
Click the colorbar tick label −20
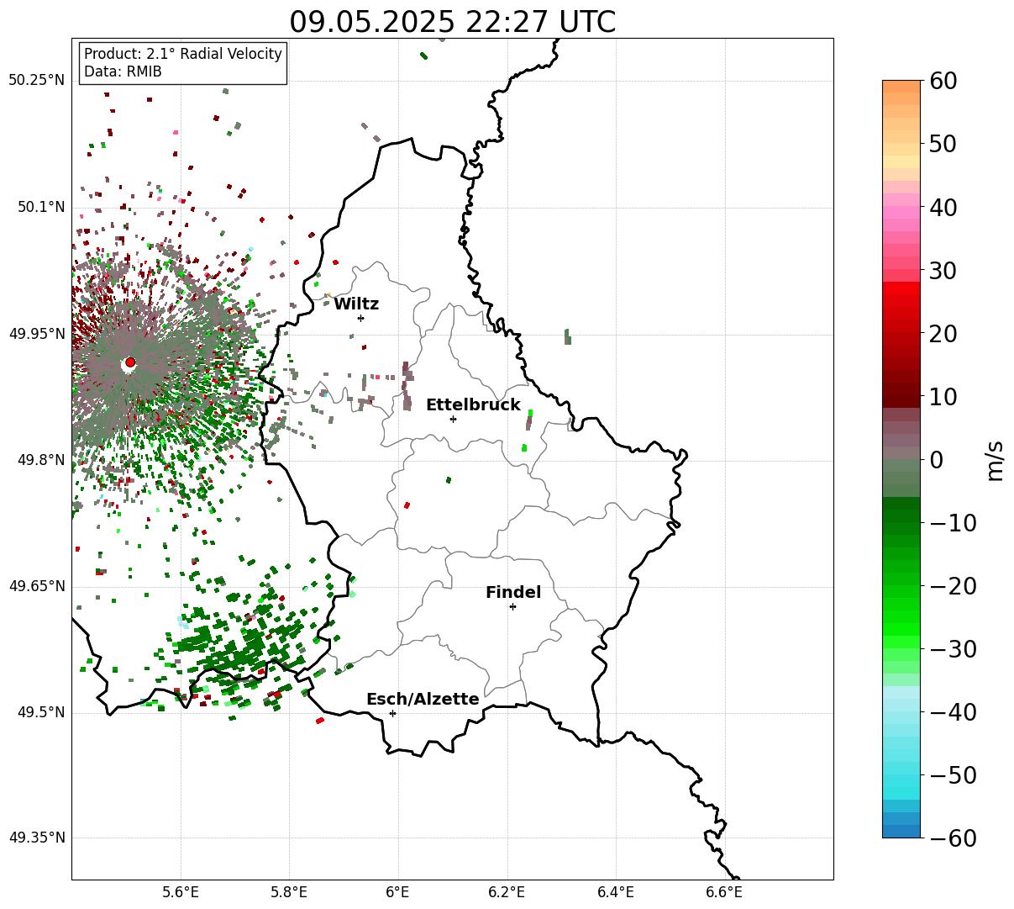pyautogui.click(x=953, y=586)
